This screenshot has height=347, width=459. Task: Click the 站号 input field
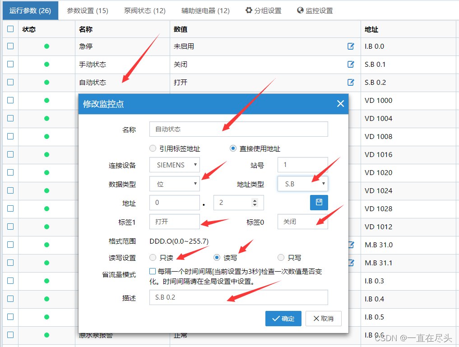coord(303,165)
